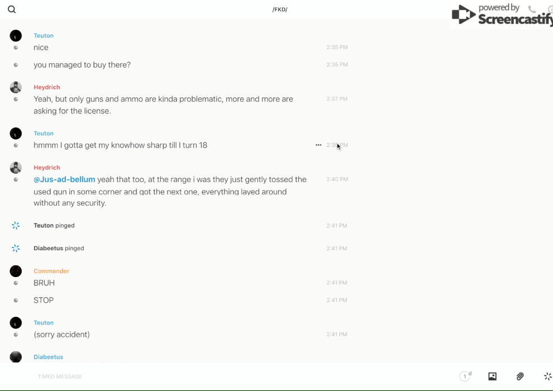553x391 pixels.
Task: Click in the Timed Message input field
Action: 223,376
